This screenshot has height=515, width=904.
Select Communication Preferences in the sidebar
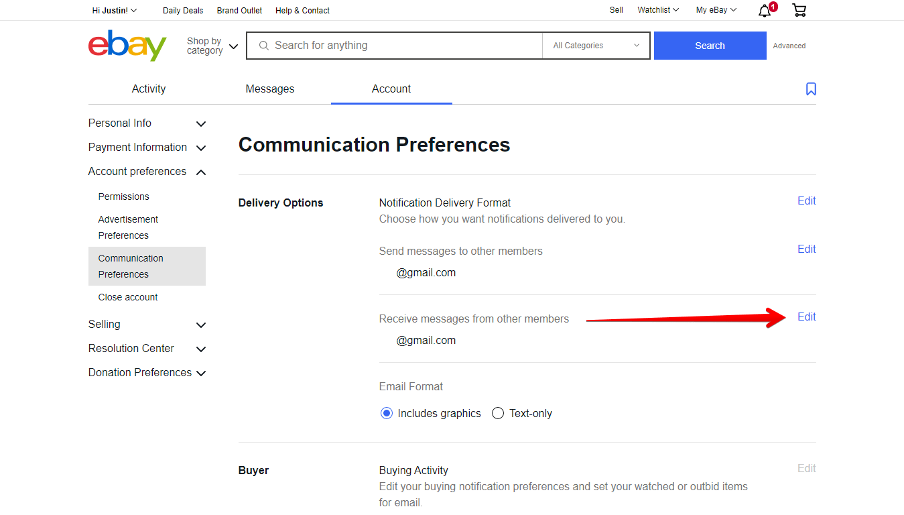[x=147, y=266]
